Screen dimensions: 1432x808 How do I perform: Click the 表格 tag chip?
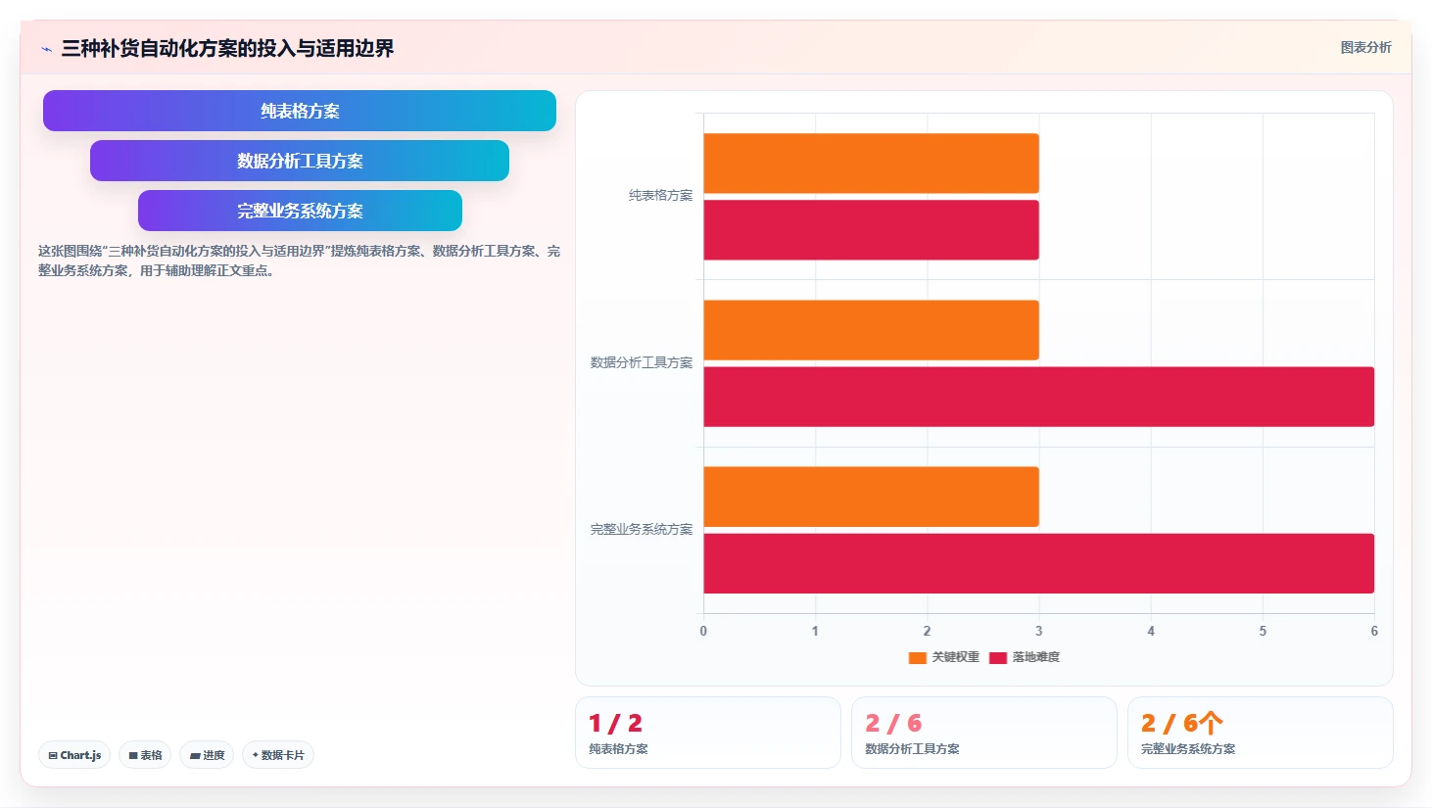coord(145,755)
